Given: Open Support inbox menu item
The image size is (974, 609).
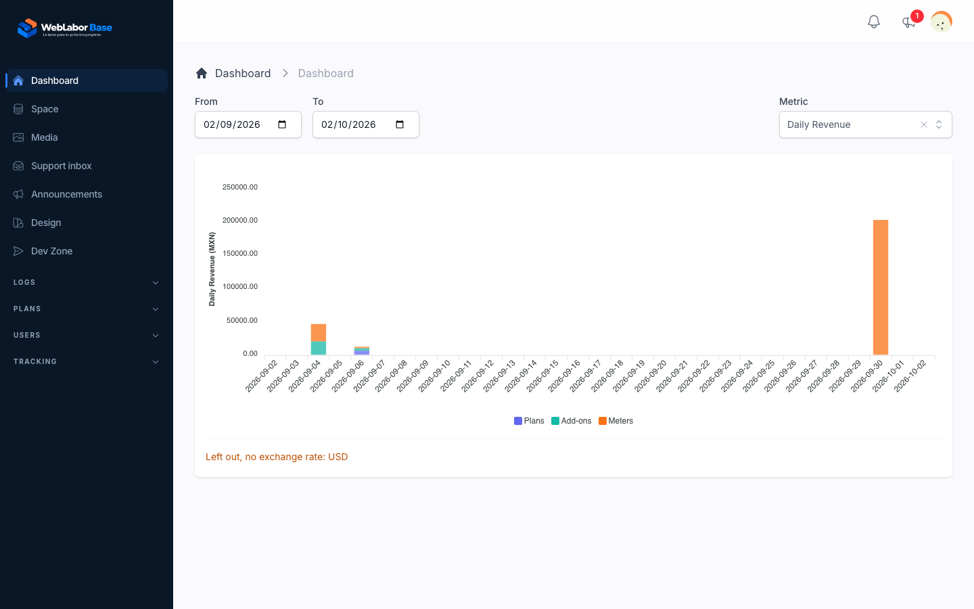Looking at the screenshot, I should [x=87, y=166].
